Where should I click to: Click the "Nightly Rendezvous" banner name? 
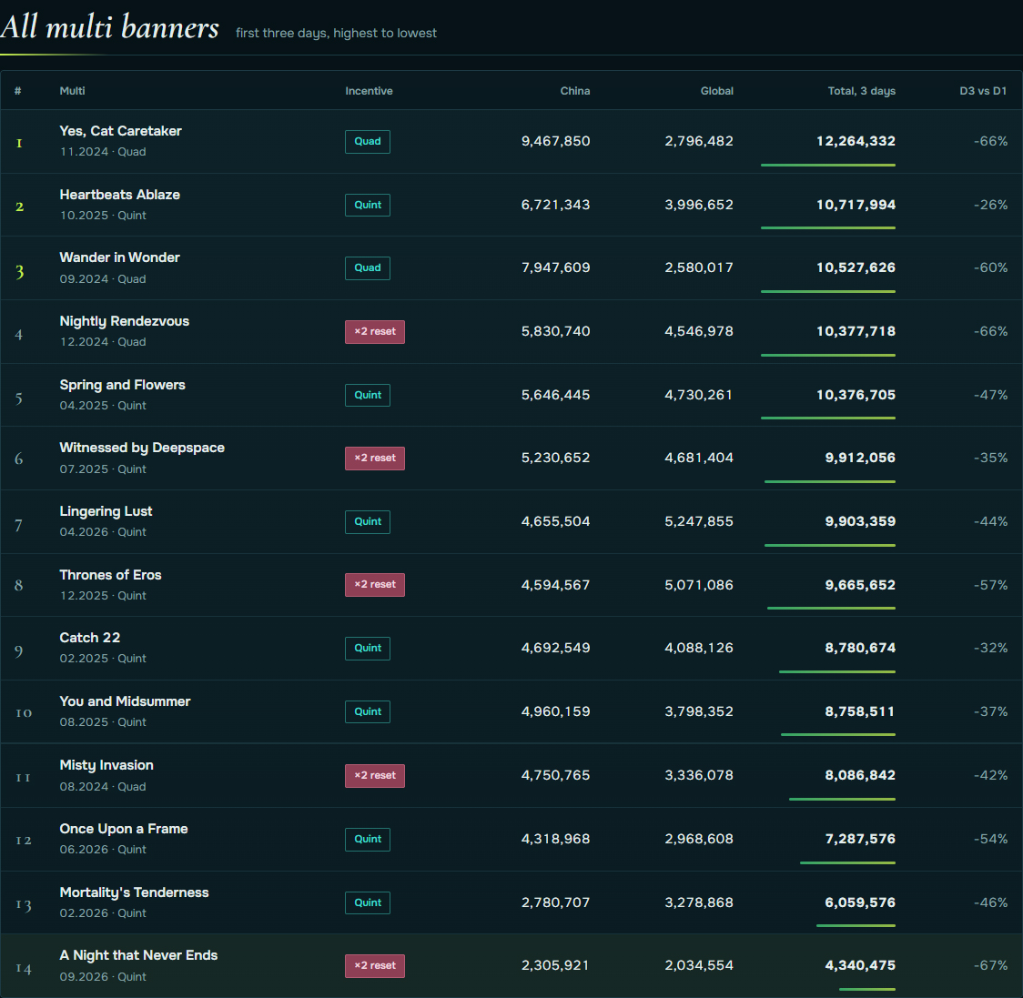124,321
